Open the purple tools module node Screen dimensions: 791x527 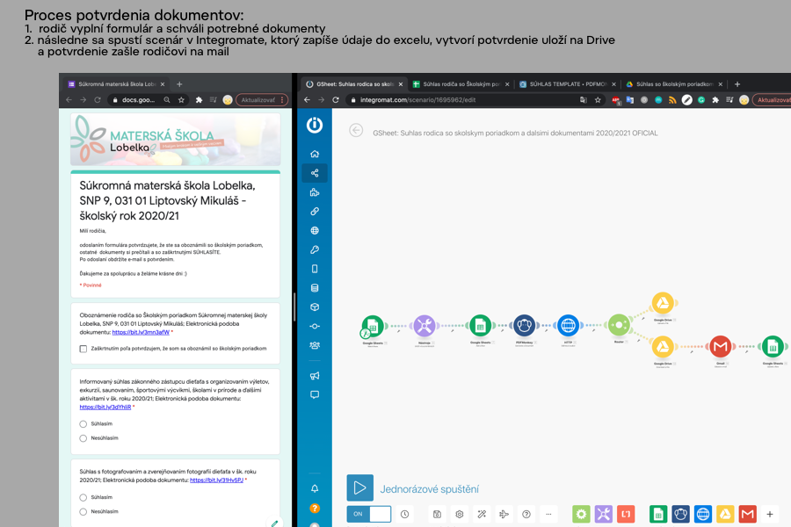pos(425,326)
